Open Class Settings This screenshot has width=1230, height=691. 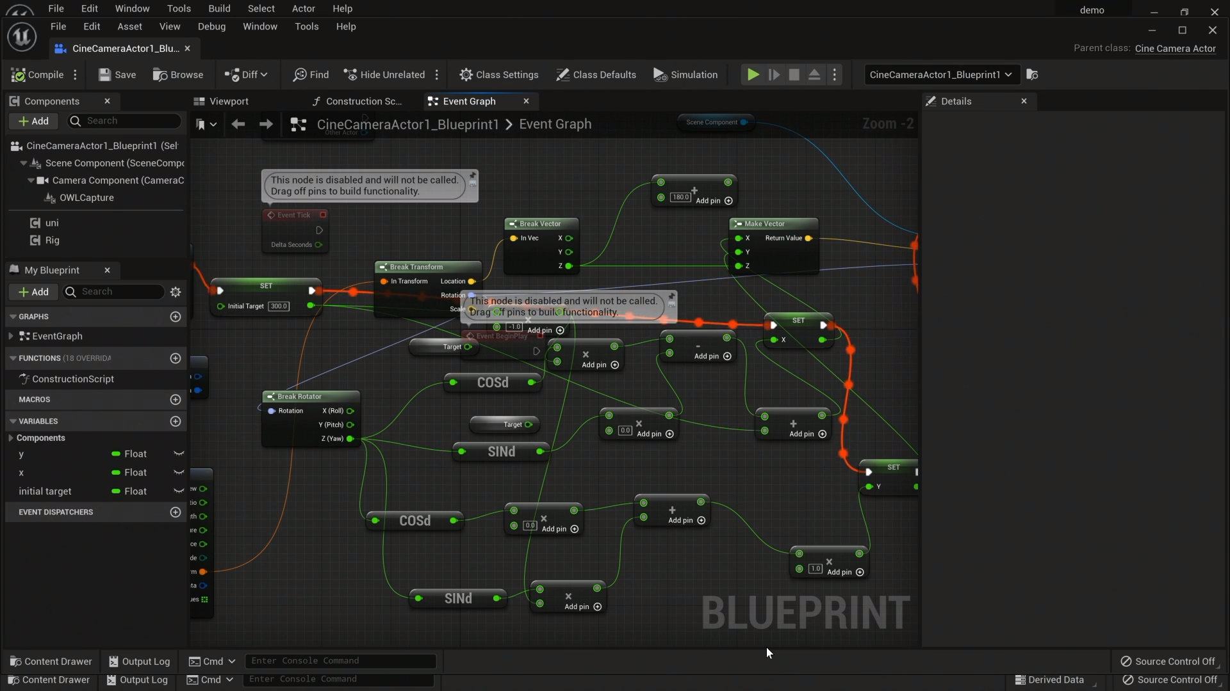tap(499, 75)
